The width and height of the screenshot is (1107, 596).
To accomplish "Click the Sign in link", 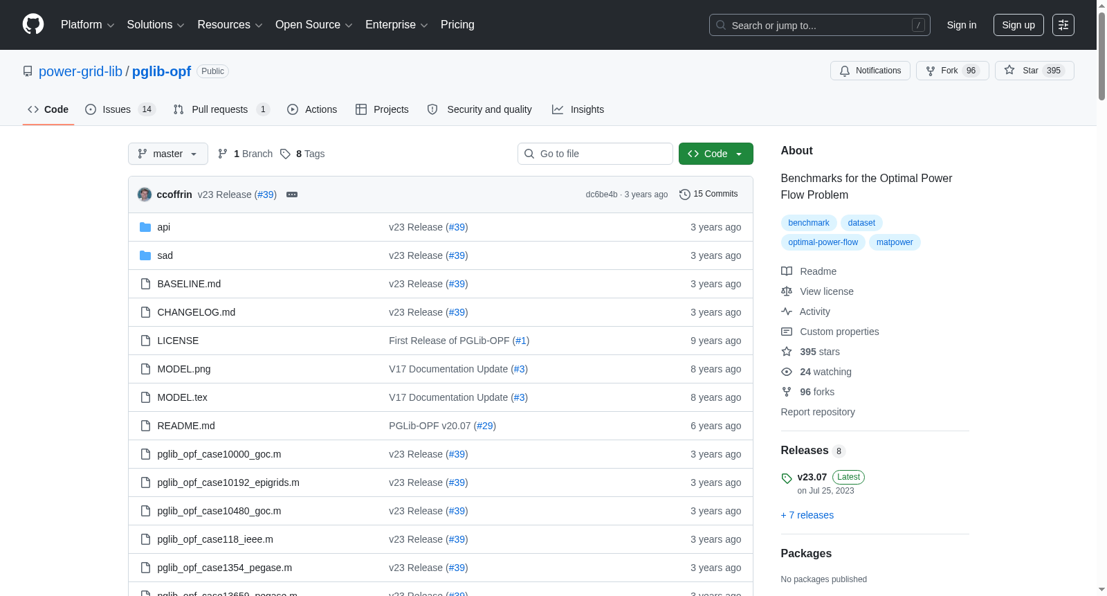I will pos(962,25).
